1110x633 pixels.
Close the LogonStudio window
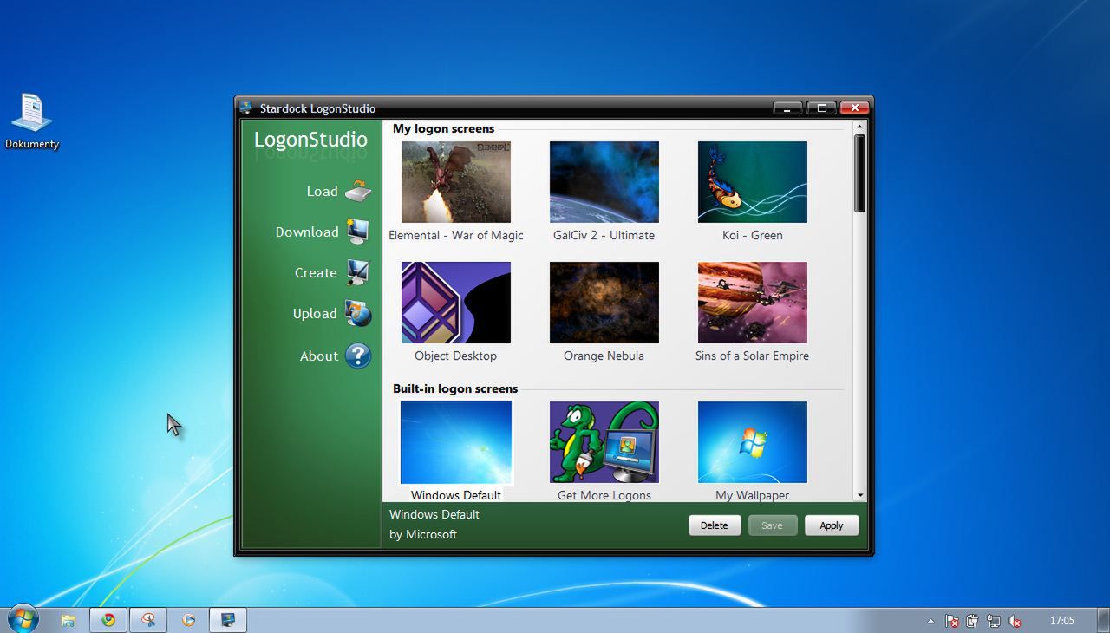[854, 108]
